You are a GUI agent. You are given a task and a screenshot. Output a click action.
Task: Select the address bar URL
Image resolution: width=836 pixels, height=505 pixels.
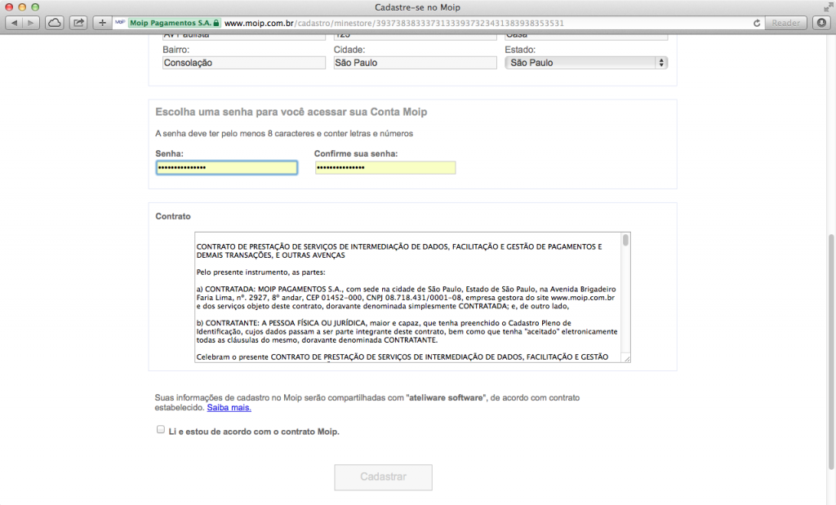tap(394, 23)
